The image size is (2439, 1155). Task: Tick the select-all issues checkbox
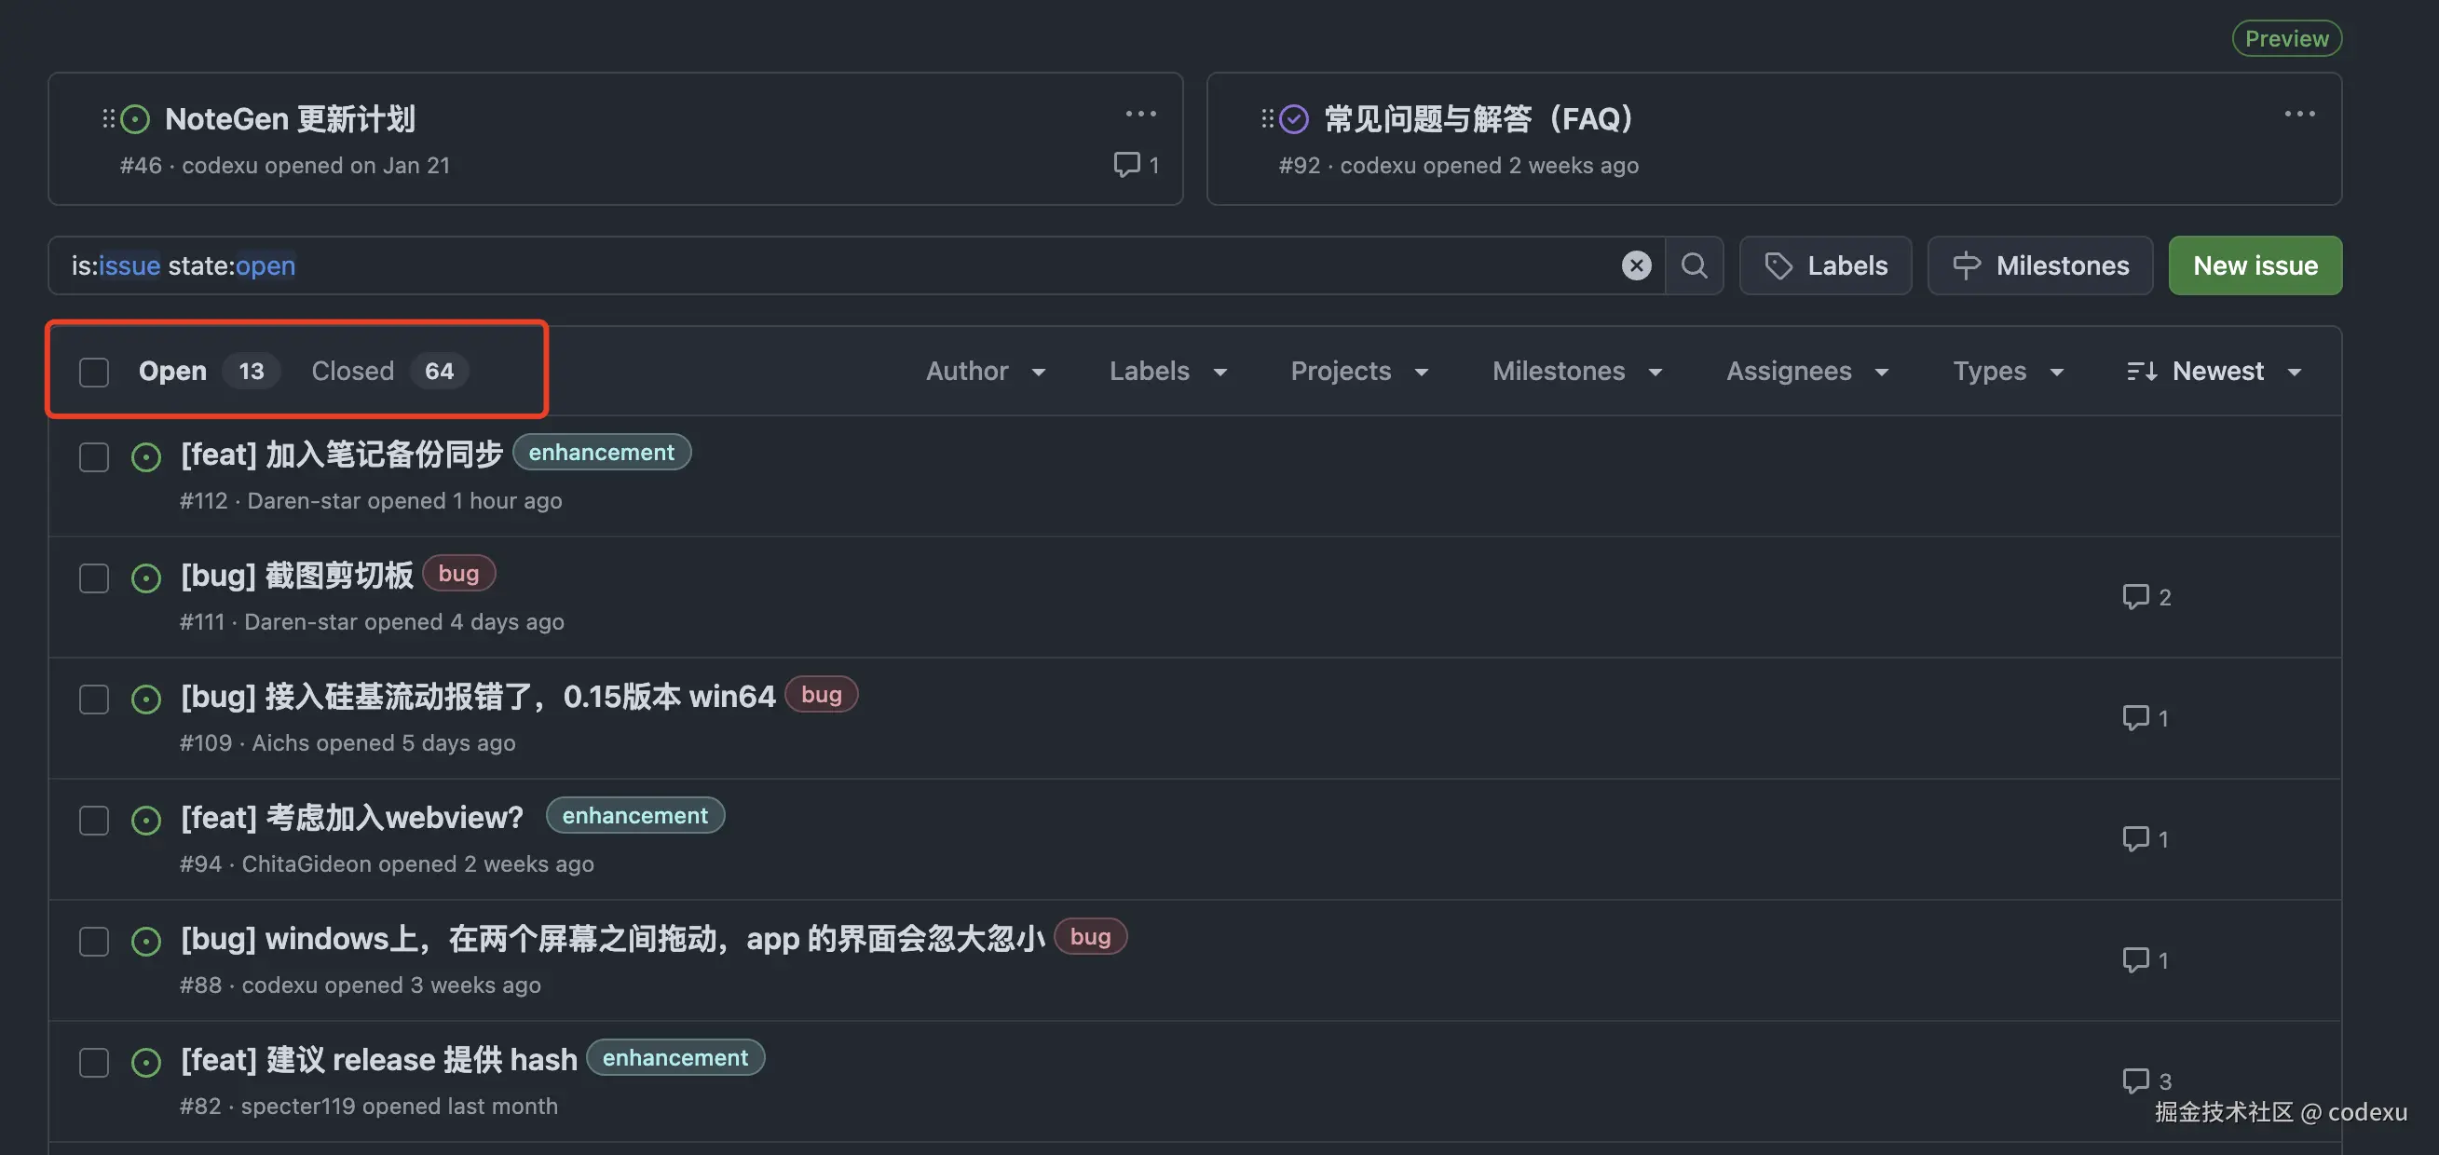point(94,371)
